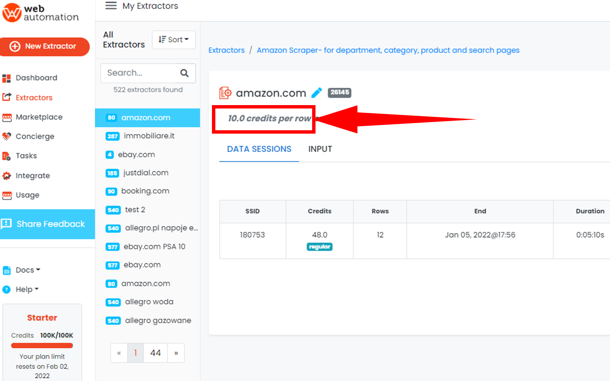Click the search magnifier icon
610x381 pixels.
tap(184, 73)
